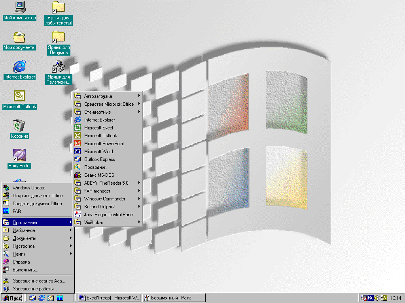405x303 pixels.
Task: Open the Мои документы desktop folder icon
Action: pos(19,37)
